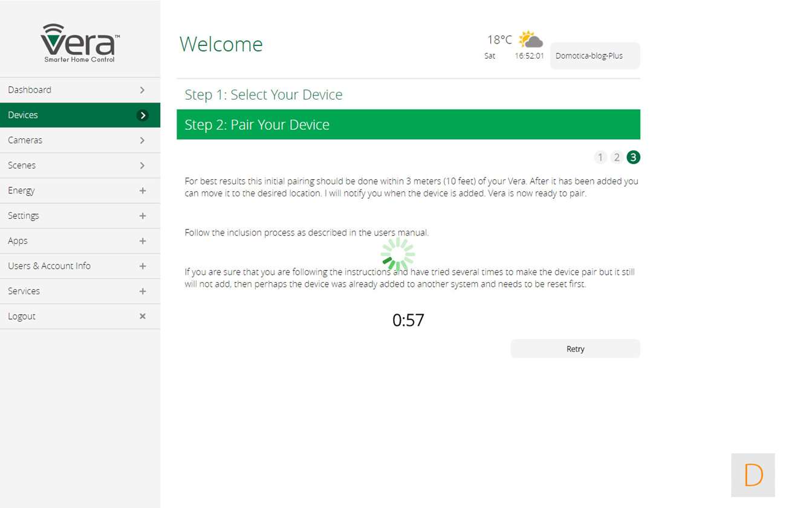Image resolution: width=786 pixels, height=508 pixels.
Task: Click the Logout X icon
Action: click(143, 316)
